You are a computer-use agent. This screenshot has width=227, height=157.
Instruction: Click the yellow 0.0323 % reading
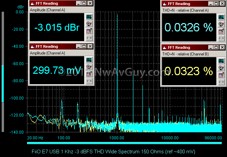click(189, 71)
